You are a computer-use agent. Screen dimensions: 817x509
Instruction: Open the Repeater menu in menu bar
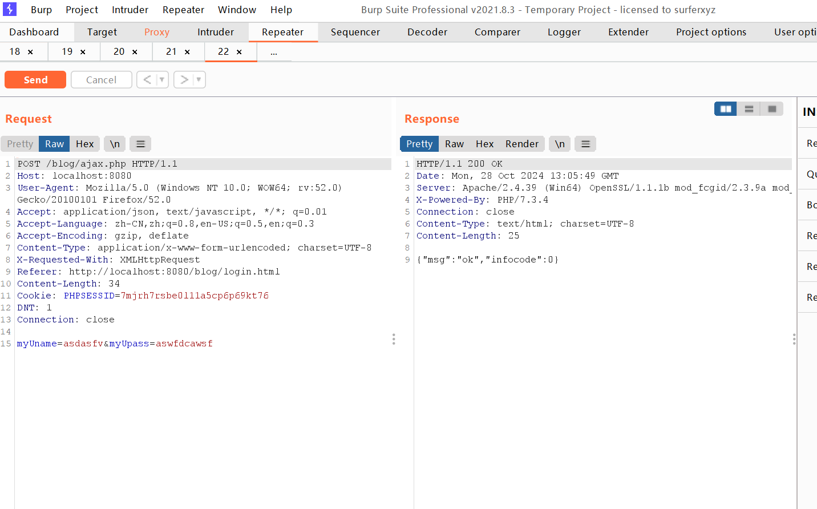(183, 10)
